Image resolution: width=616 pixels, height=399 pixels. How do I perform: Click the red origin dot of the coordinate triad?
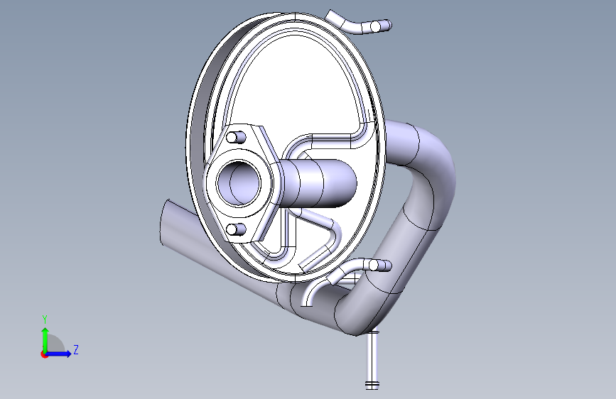[44, 354]
